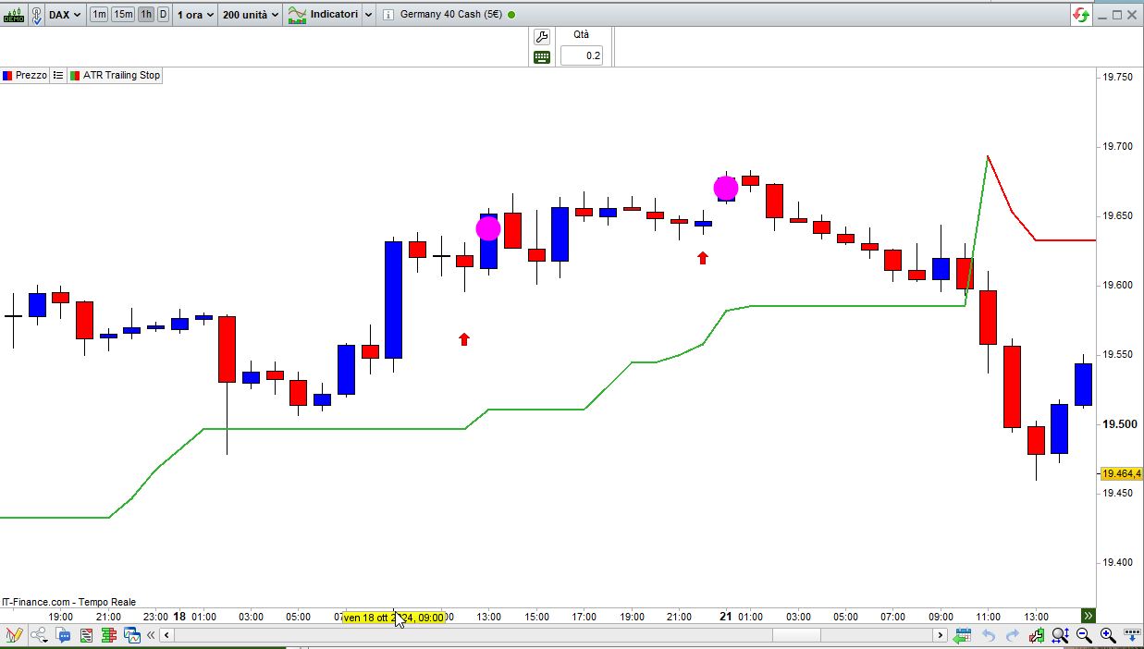Open the comments speech bubble icon
The width and height of the screenshot is (1144, 649).
click(x=63, y=635)
